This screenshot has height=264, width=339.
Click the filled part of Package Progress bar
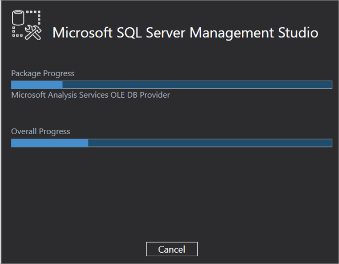pos(37,85)
